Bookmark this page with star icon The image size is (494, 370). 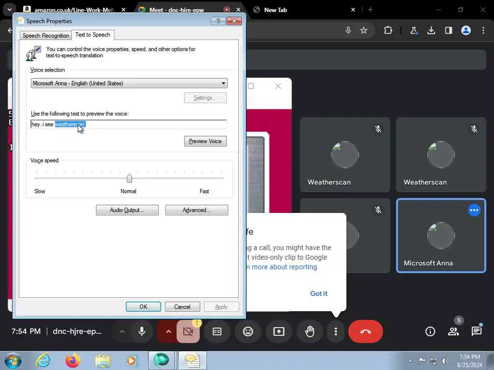(x=364, y=30)
